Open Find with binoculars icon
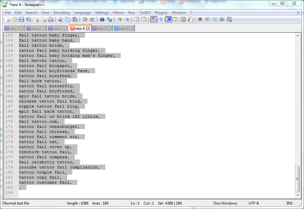The width and height of the screenshot is (304, 209). (x=102, y=19)
